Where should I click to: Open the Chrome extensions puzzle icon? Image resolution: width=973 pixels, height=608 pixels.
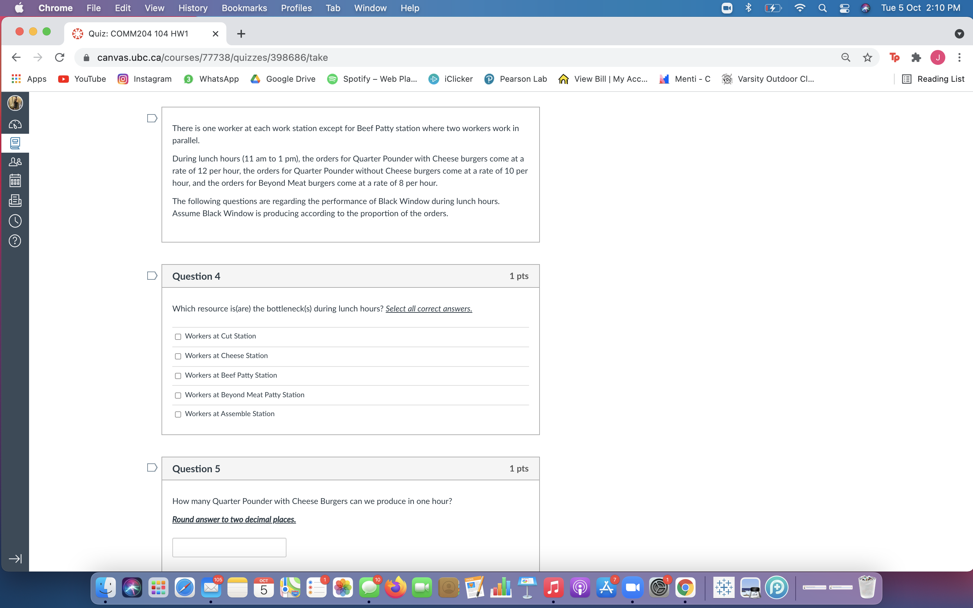click(x=917, y=57)
